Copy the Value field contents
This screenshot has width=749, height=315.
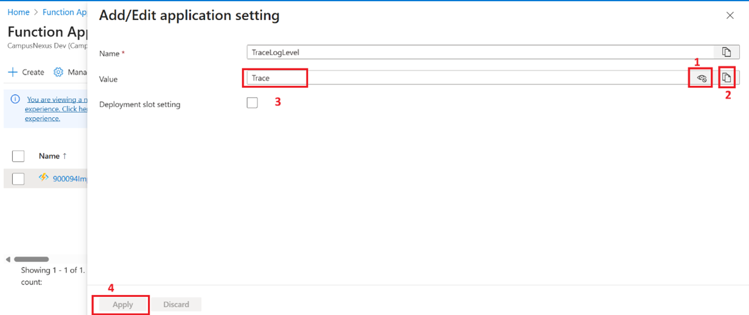coord(727,78)
